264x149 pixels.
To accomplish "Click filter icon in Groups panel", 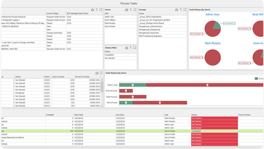I will coord(181,10).
